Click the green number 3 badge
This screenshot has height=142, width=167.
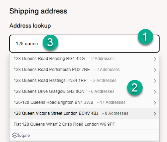pyautogui.click(x=50, y=42)
